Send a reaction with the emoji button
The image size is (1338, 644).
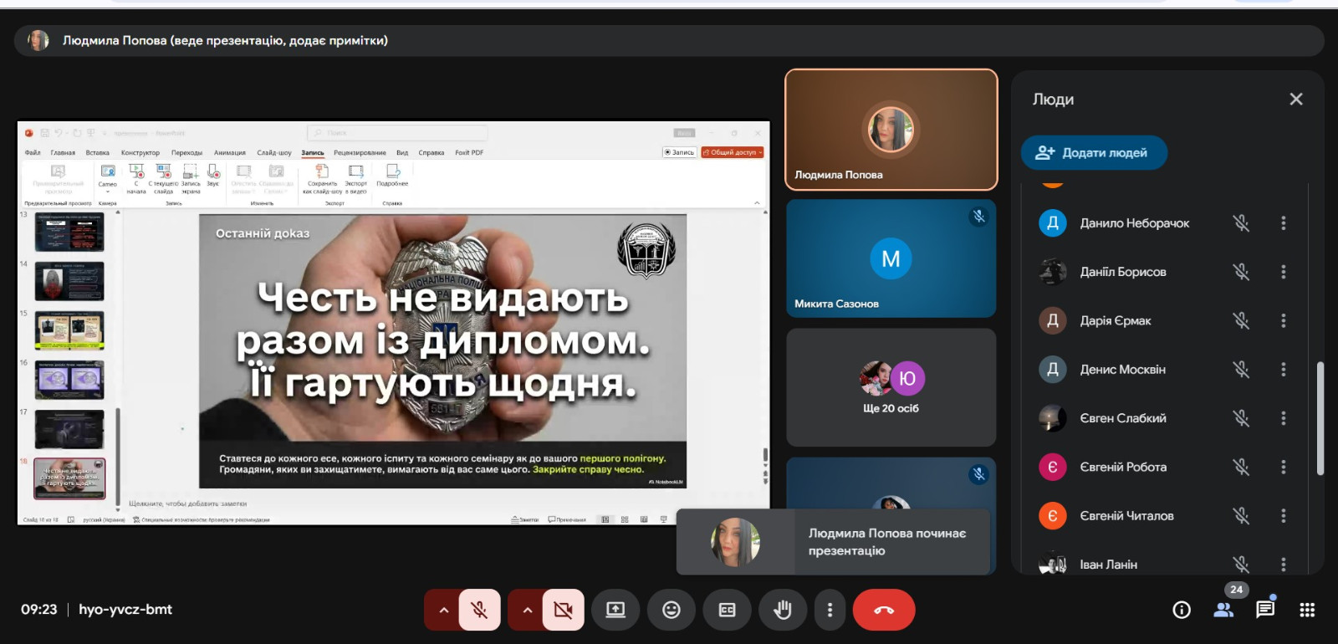point(672,610)
